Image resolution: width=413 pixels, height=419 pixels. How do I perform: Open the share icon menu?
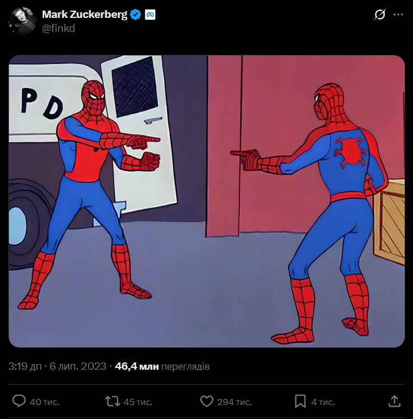pos(394,401)
